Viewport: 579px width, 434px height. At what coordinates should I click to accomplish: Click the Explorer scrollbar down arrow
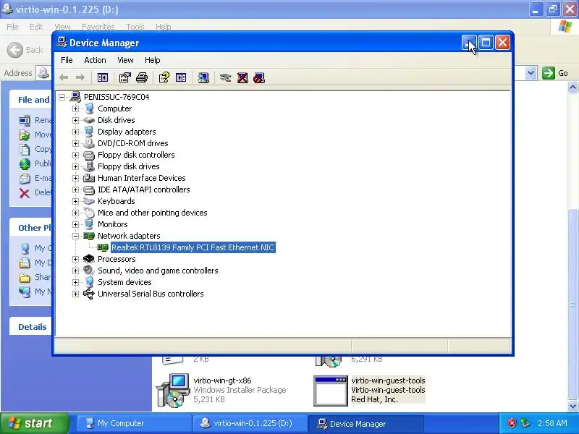(x=572, y=407)
